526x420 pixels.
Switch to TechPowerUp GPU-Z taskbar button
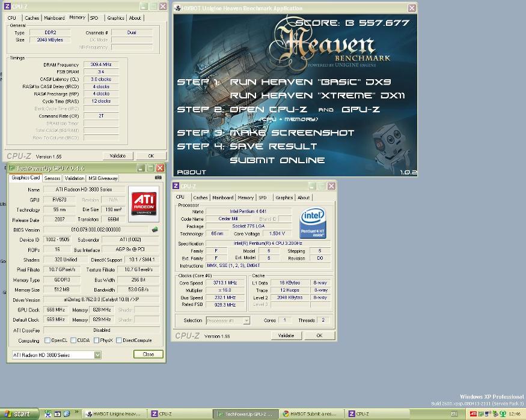[x=246, y=414]
